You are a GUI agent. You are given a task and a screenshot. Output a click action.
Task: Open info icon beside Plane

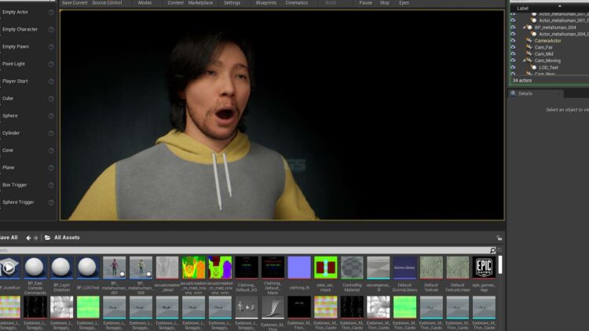[x=51, y=168]
